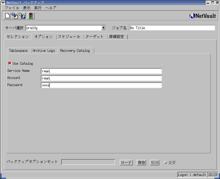Switch to the スケジュール tab
The height and width of the screenshot is (179, 220).
(x=69, y=37)
